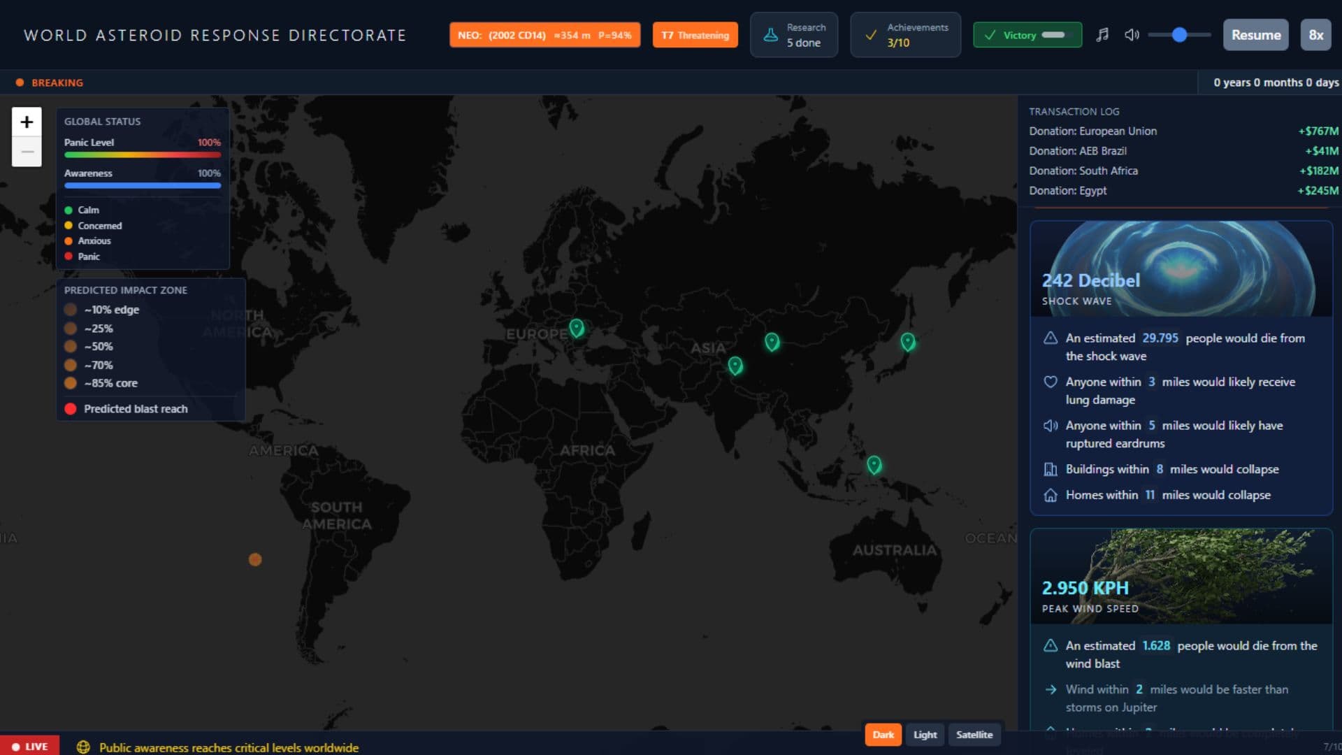Click the music note icon
Viewport: 1342px width, 755px height.
[1102, 35]
